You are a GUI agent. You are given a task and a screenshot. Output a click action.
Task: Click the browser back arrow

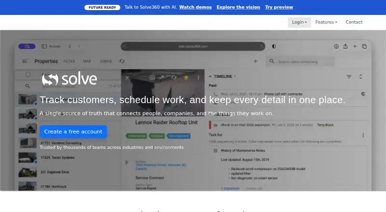coord(70,46)
